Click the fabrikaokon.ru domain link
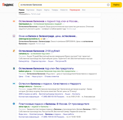 tap(25, 24)
